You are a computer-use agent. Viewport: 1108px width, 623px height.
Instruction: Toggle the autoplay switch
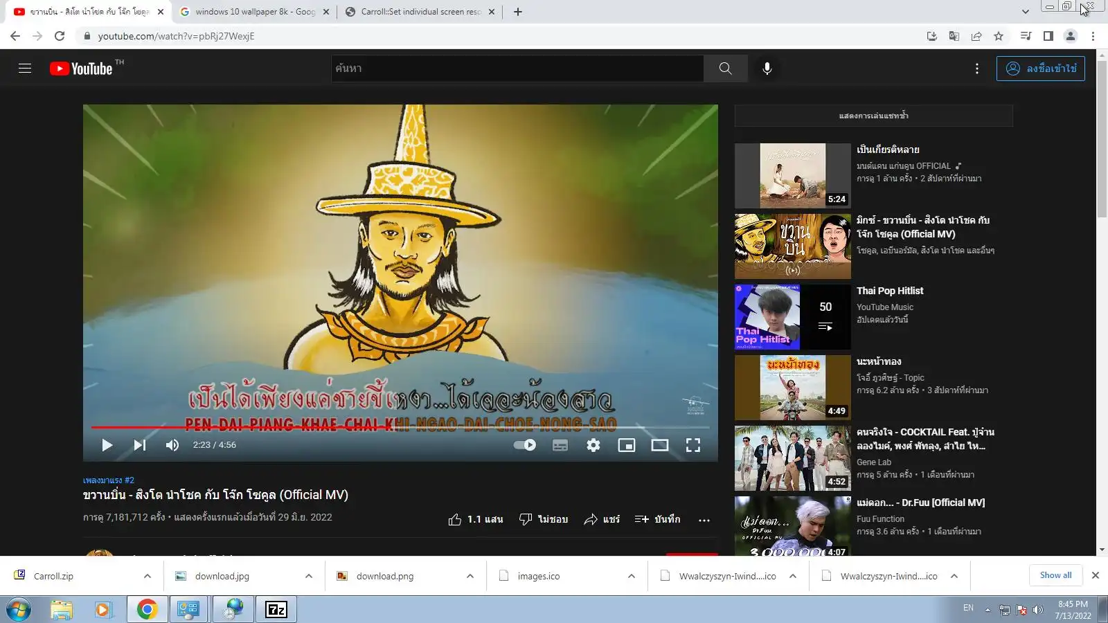pos(525,445)
